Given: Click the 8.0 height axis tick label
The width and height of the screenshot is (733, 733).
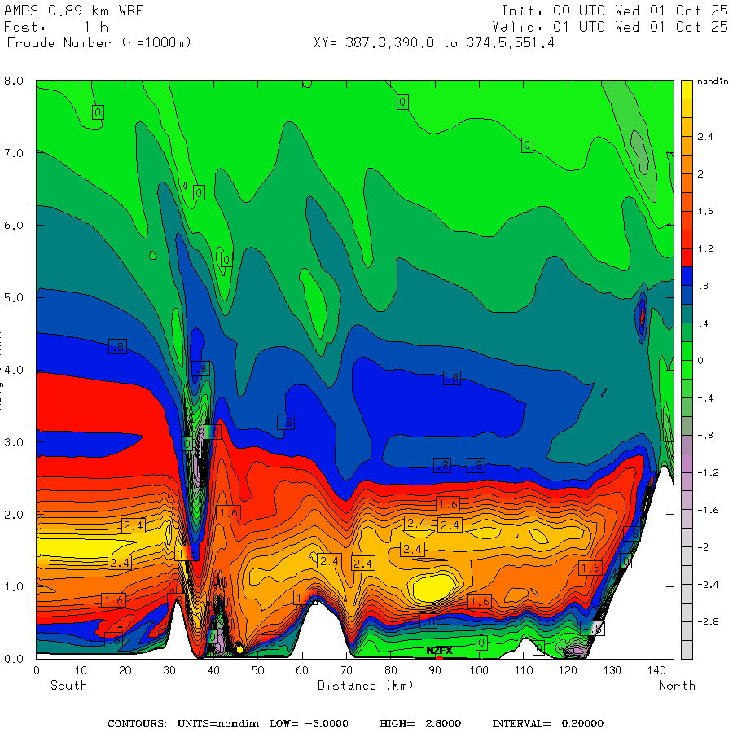Looking at the screenshot, I should pos(14,81).
